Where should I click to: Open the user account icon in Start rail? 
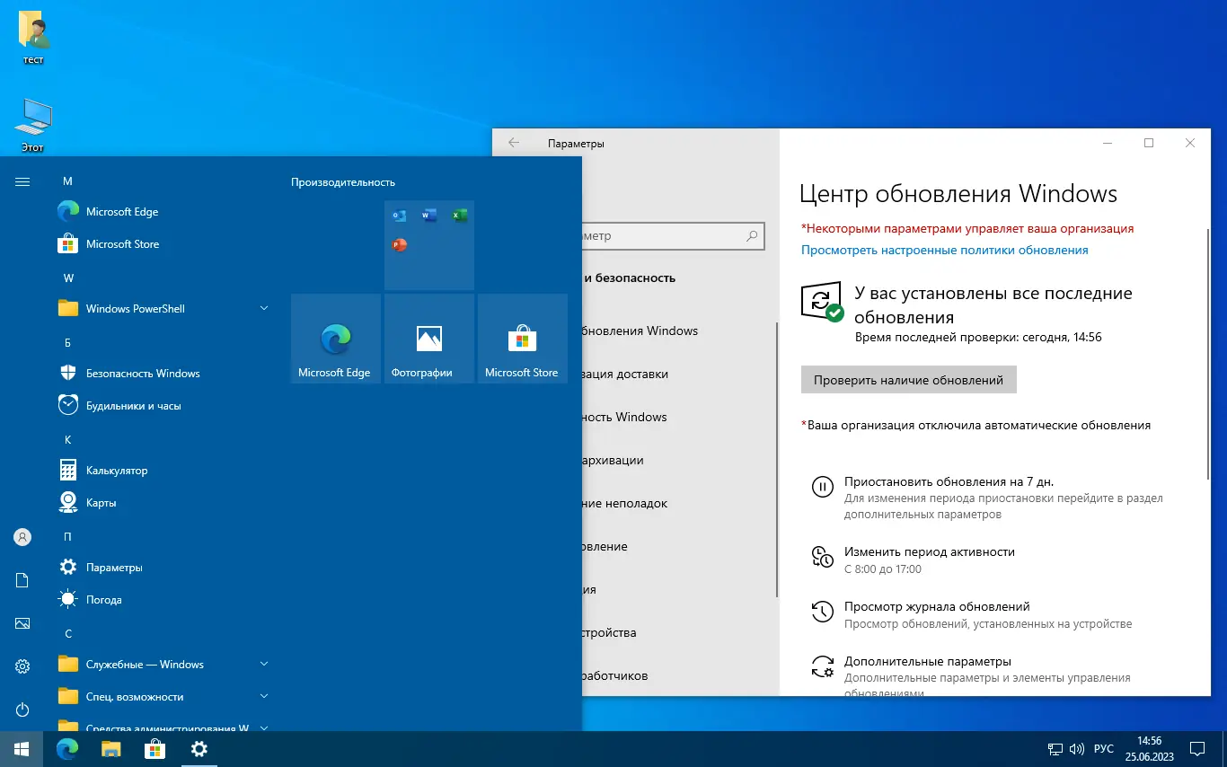click(22, 537)
